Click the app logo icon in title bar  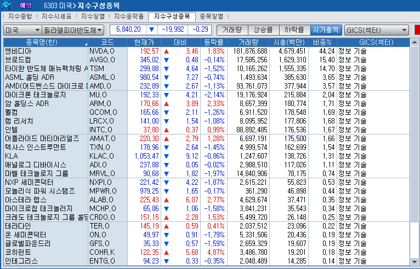[7, 5]
